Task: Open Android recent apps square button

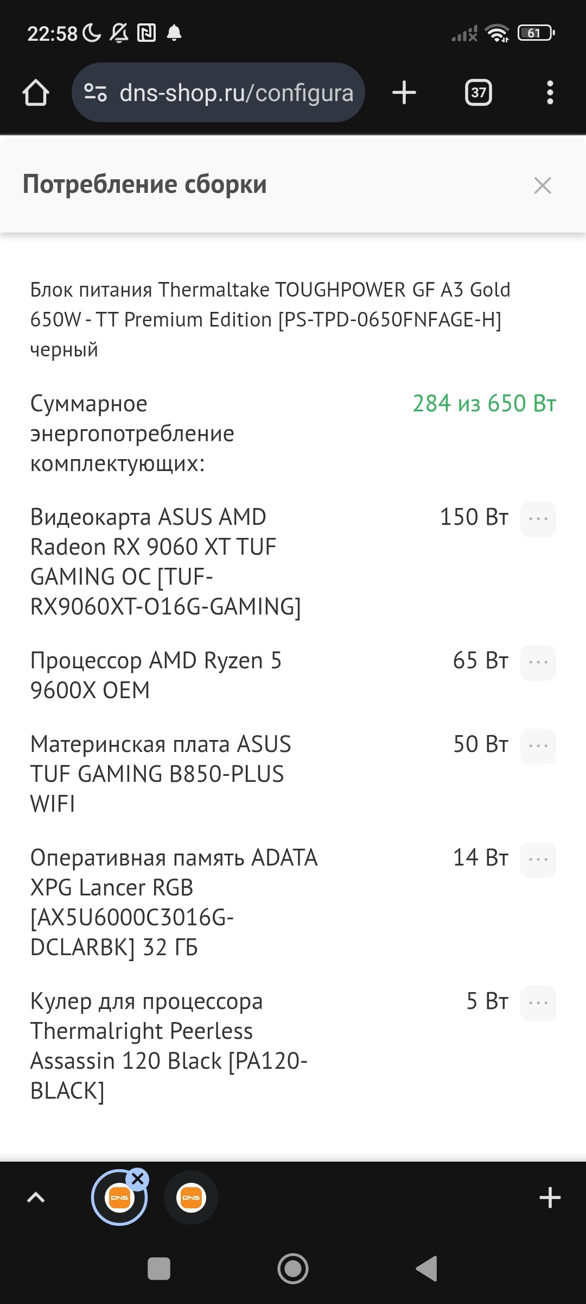Action: [159, 1269]
